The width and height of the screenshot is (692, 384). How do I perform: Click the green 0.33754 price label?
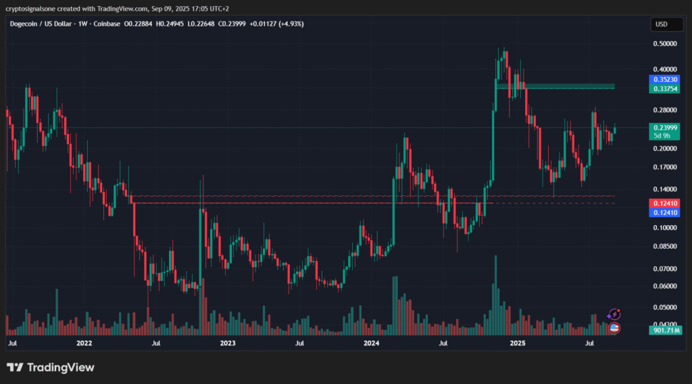[665, 89]
